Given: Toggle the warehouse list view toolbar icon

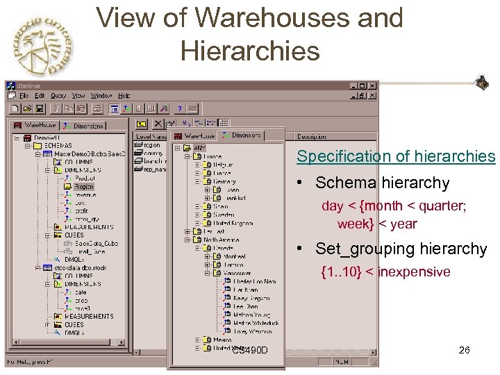Looking at the screenshot, I should coord(114,109).
